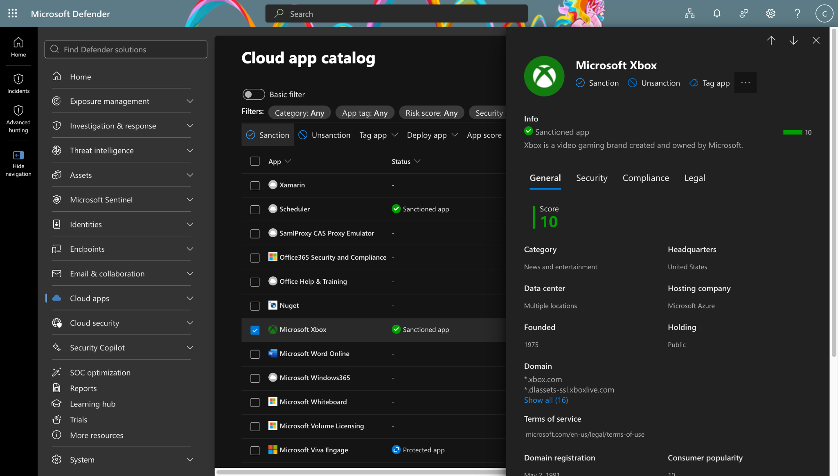838x476 pixels.
Task: Close the Microsoft Xbox details panel
Action: click(816, 40)
